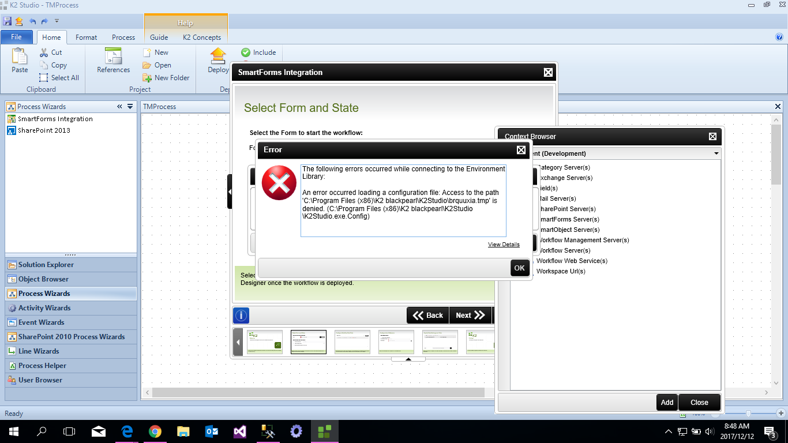788x443 pixels.
Task: Open the User Browser pane
Action: coord(72,380)
